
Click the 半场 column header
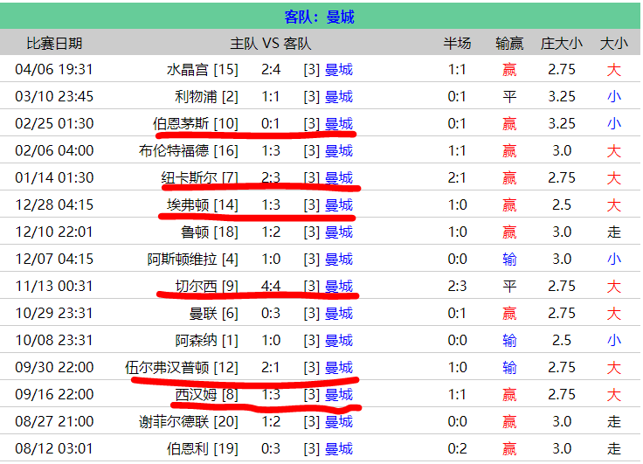pos(457,43)
